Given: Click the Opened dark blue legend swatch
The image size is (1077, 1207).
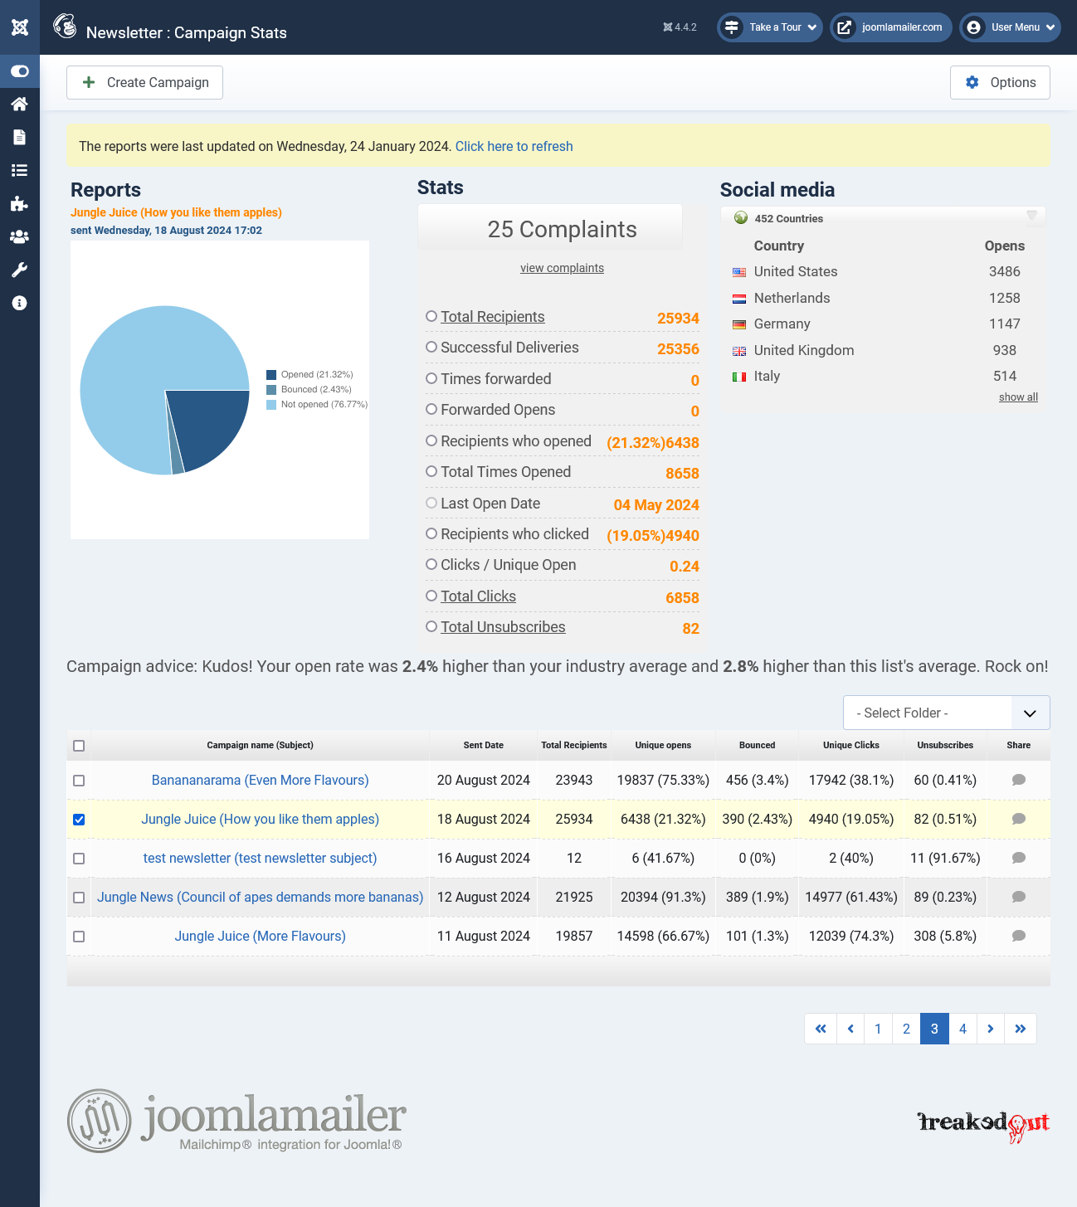Looking at the screenshot, I should 271,375.
